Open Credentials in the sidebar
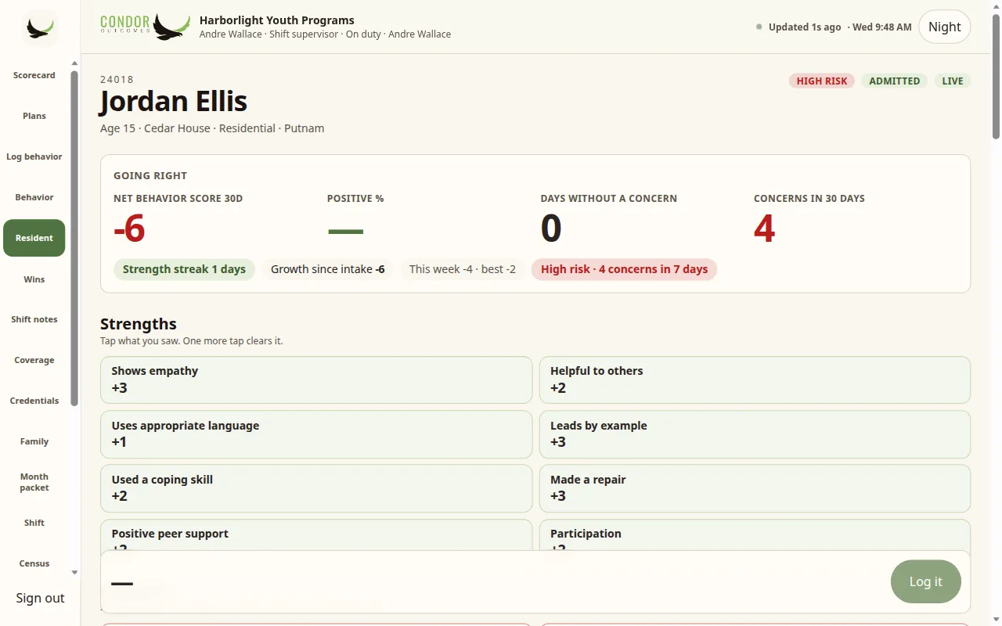The width and height of the screenshot is (1002, 626). point(34,401)
